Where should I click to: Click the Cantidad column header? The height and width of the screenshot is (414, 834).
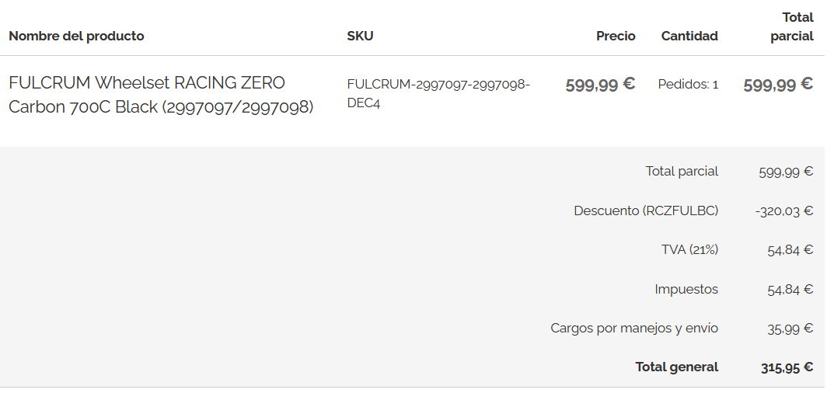click(689, 36)
